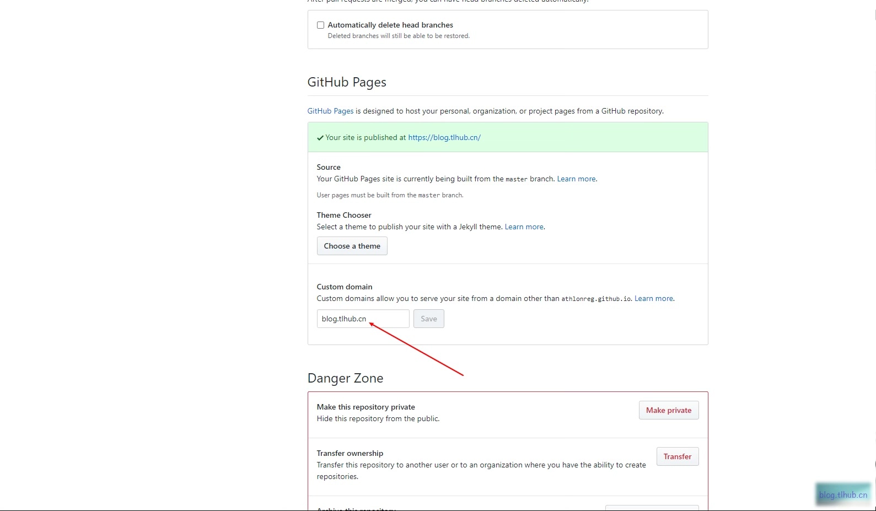Click the Transfer ownership button
The height and width of the screenshot is (511, 876).
tap(677, 456)
